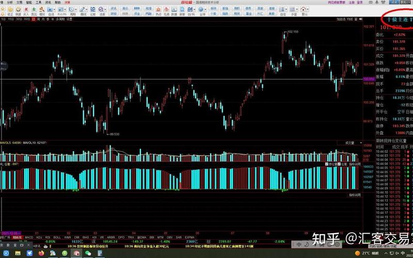Open Firefox from the taskbar

coord(42,253)
